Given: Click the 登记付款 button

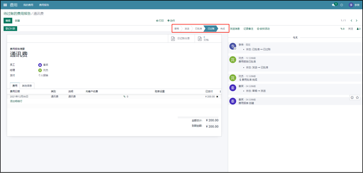Looking at the screenshot, I should 10,29.
